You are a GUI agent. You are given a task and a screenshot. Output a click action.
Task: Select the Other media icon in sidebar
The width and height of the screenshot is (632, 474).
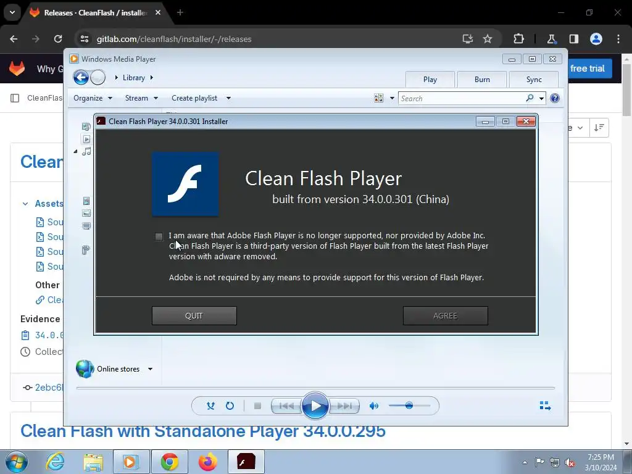pos(85,251)
